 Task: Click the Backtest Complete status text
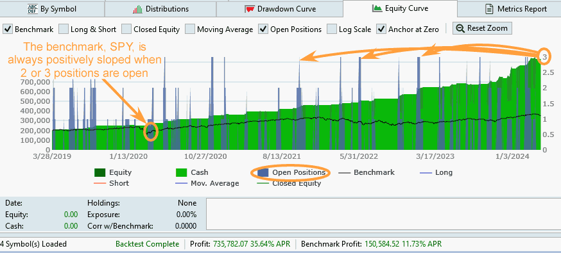tap(147, 244)
